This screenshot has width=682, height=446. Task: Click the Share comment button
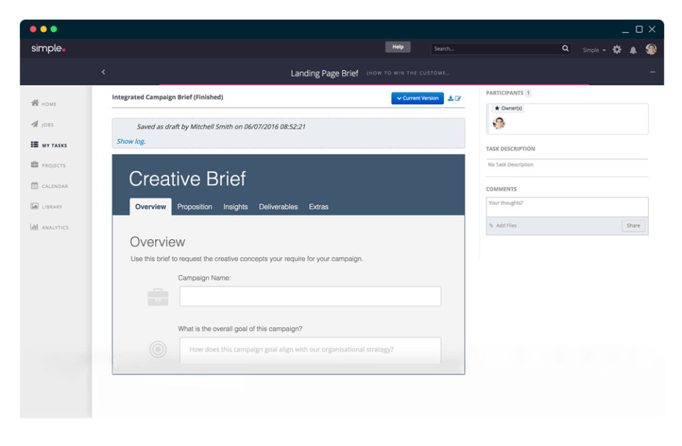(x=633, y=225)
